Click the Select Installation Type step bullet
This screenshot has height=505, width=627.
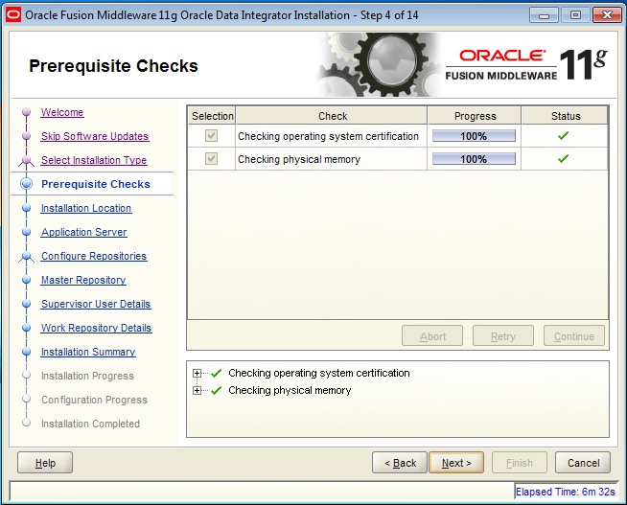[27, 160]
